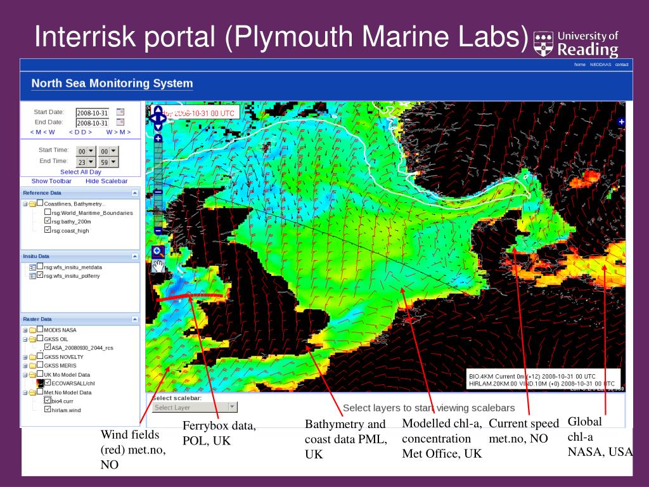Click the Show Toolbar link
Screen dimensions: 649x487
coord(51,181)
